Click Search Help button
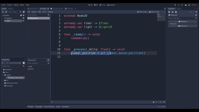Viewport: 199px width, 112px height. (154, 12)
